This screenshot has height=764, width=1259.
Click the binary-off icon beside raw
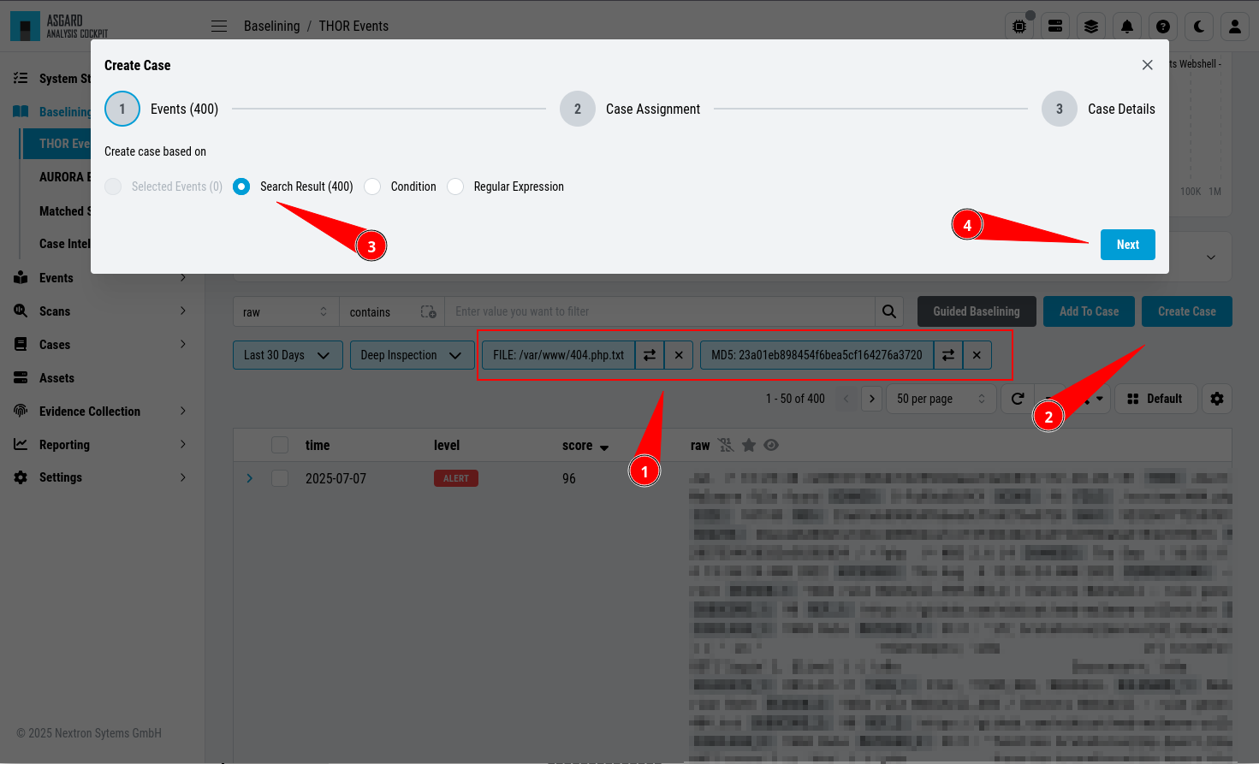(726, 445)
